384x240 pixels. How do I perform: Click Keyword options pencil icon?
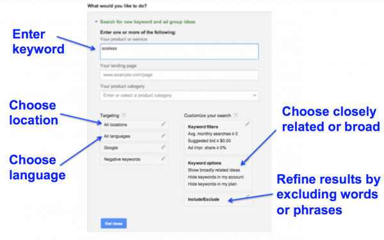click(248, 160)
